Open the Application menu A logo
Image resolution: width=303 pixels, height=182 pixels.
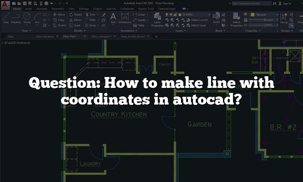tap(5, 5)
